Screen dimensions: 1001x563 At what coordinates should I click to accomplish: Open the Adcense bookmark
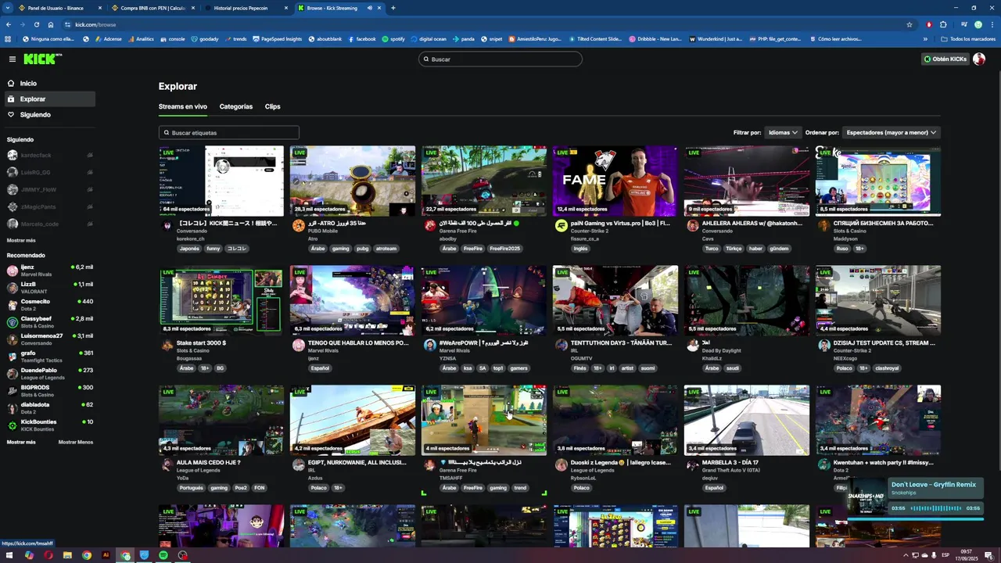(x=107, y=38)
